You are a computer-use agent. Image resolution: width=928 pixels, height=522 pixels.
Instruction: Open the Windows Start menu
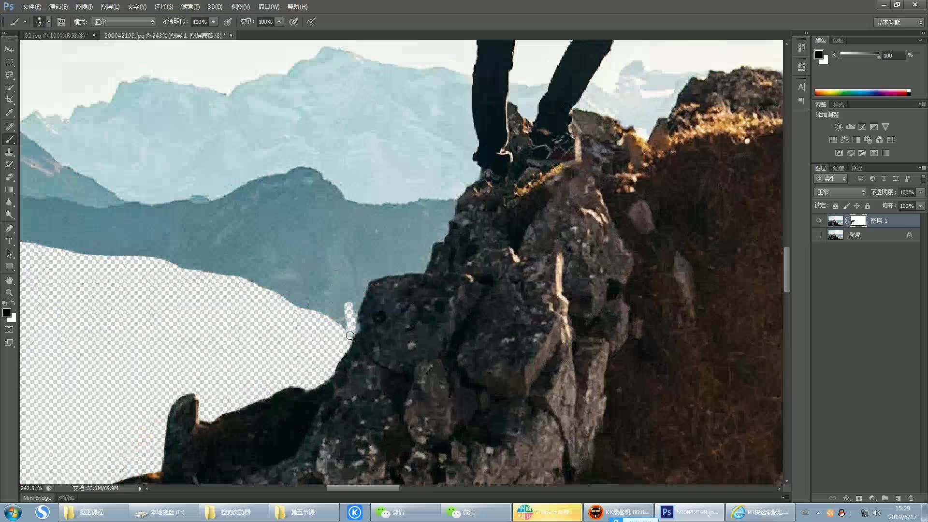[x=13, y=512]
